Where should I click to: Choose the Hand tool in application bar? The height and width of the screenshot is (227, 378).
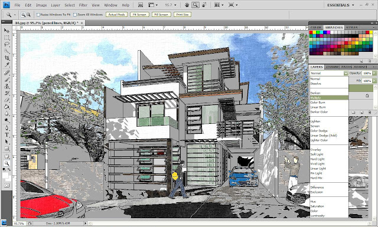(187, 5)
